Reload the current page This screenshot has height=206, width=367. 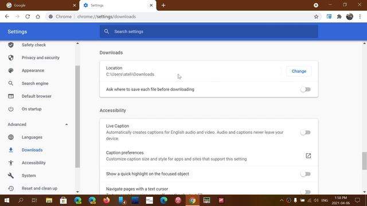[x=28, y=17]
